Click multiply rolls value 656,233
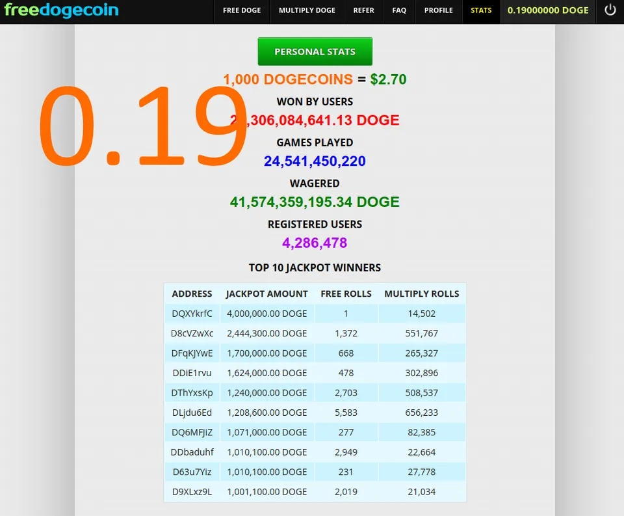Screen dimensions: 624x516 point(422,413)
